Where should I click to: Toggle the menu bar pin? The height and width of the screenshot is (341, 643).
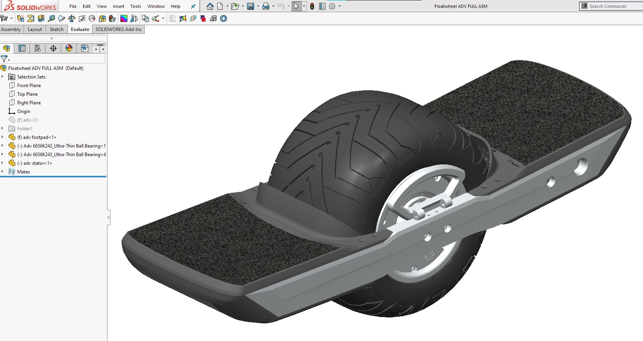click(x=193, y=6)
